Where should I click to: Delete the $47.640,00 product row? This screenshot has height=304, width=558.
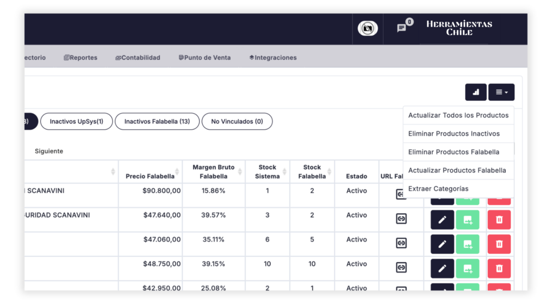499,220
